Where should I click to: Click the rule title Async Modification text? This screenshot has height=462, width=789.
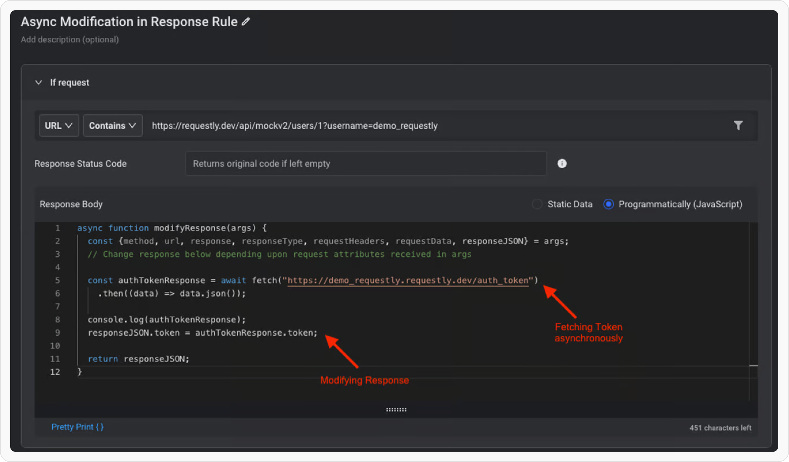(129, 22)
